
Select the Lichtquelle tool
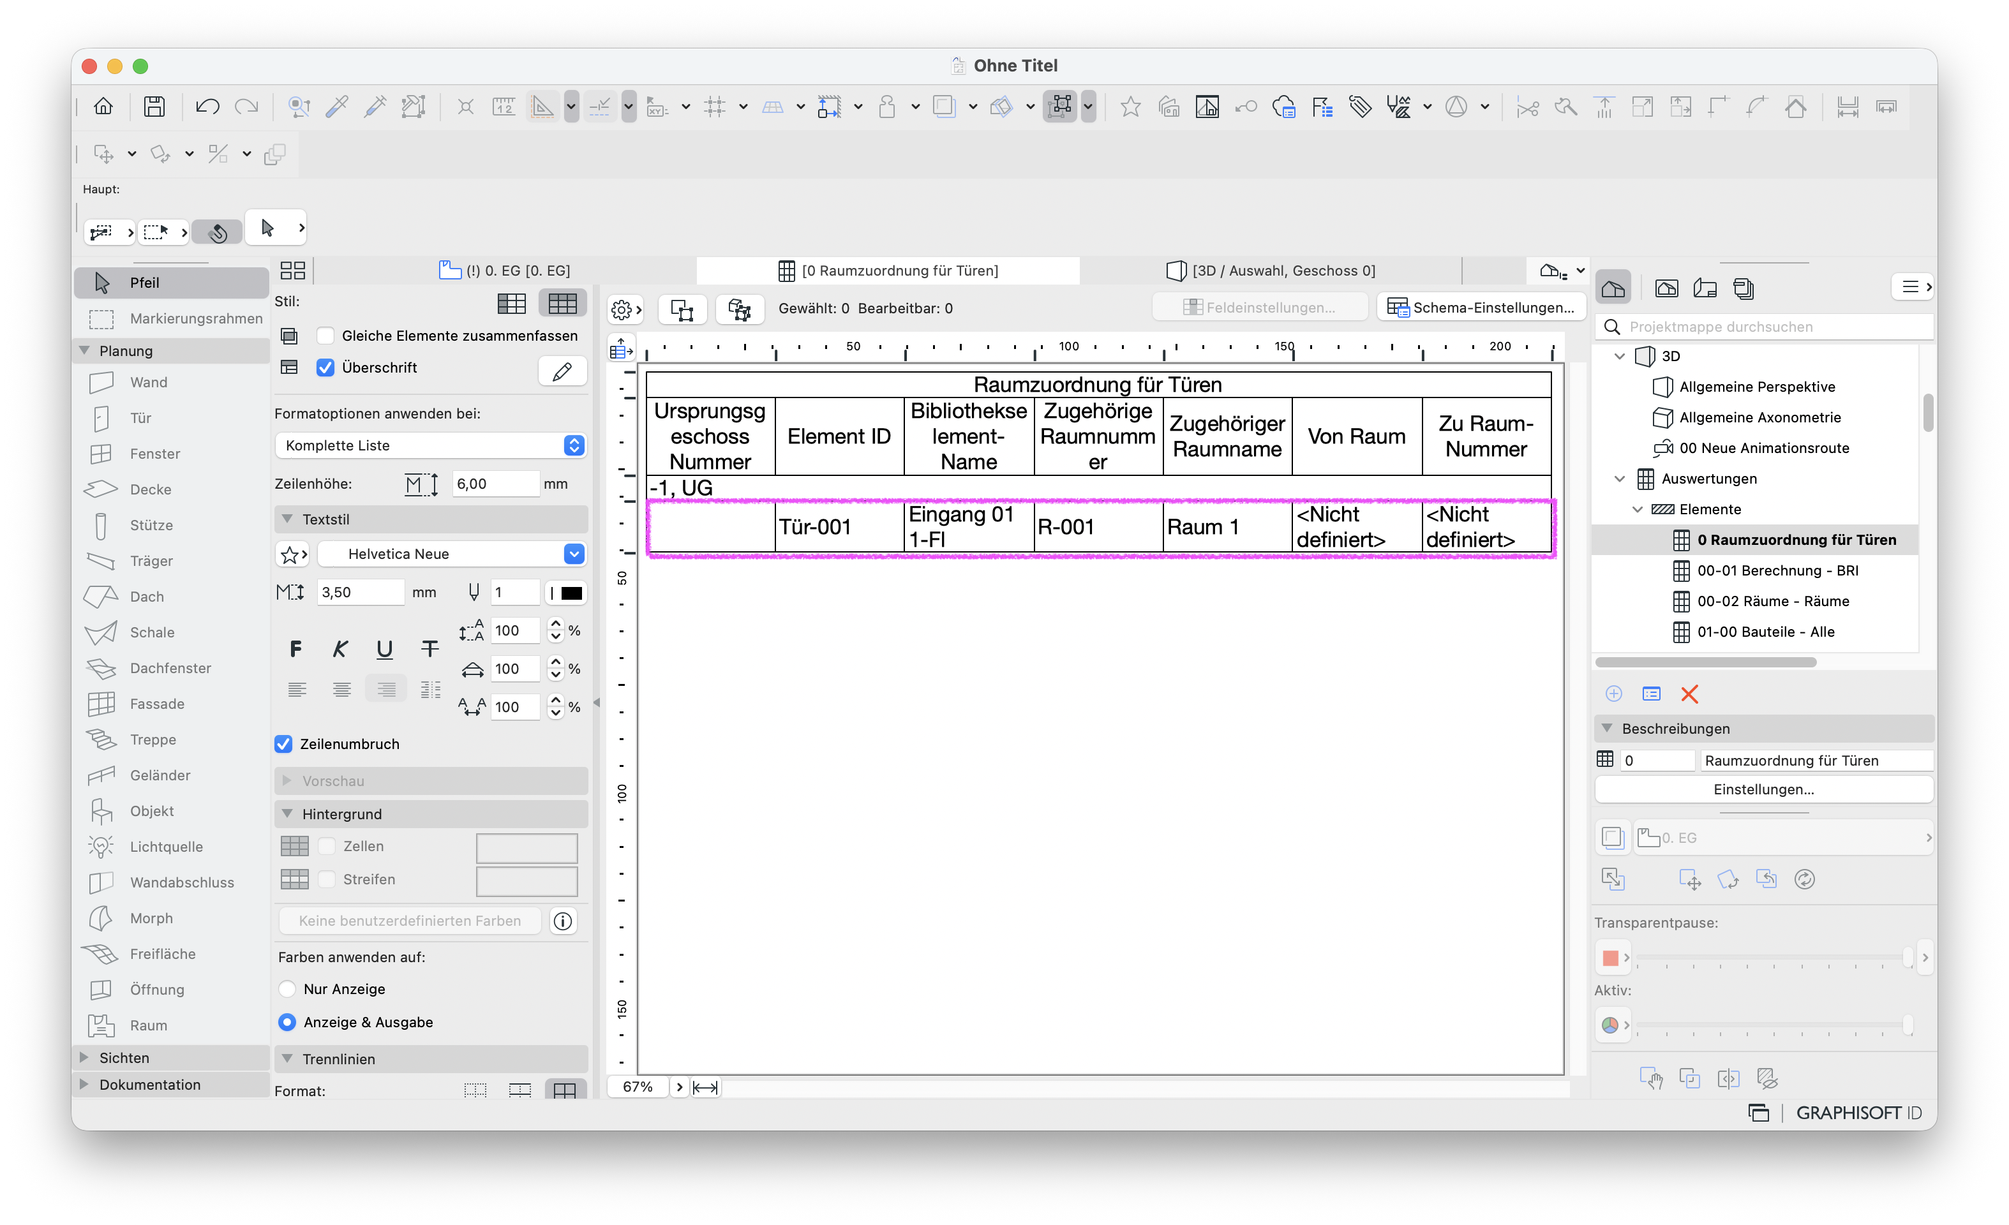165,847
